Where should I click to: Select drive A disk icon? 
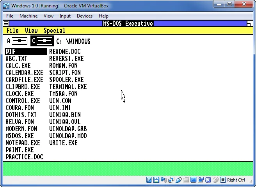[x=20, y=41]
